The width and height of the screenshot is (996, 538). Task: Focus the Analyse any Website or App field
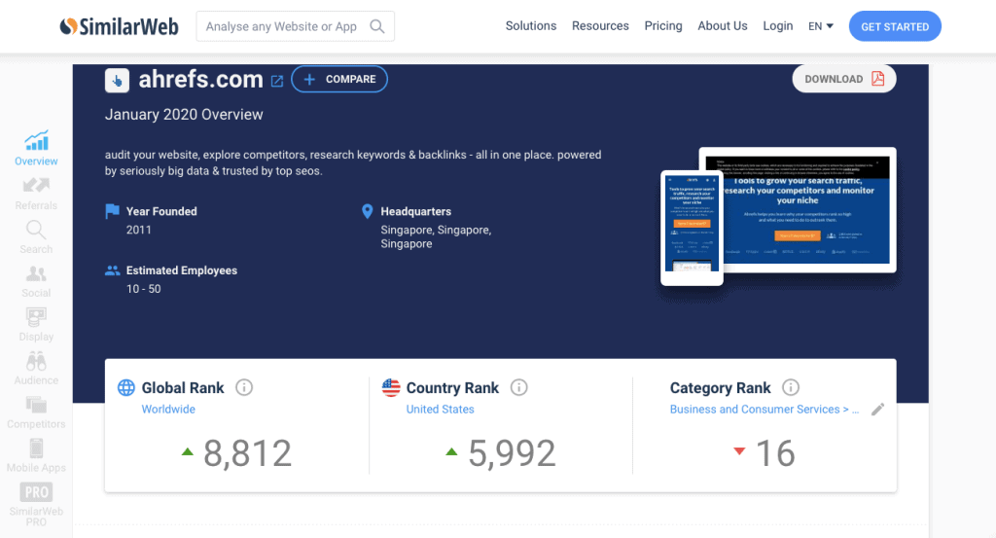click(295, 26)
